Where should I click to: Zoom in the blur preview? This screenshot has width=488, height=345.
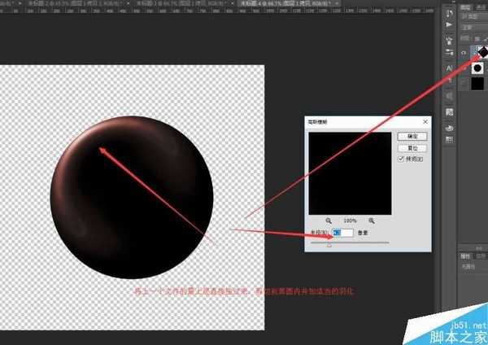pos(372,221)
